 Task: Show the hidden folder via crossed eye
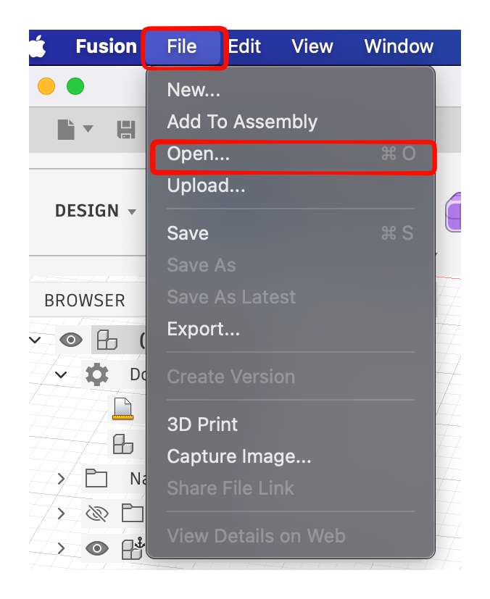pyautogui.click(x=96, y=514)
